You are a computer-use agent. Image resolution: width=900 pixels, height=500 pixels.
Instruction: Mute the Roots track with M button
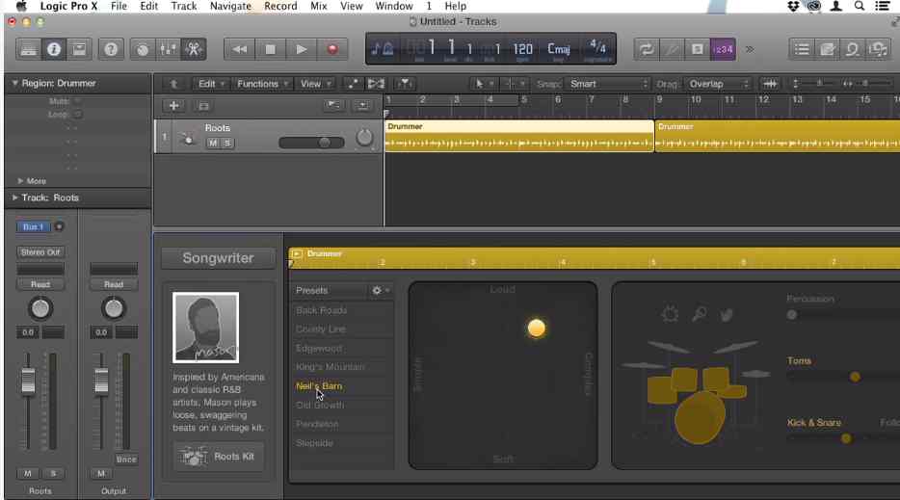point(213,143)
